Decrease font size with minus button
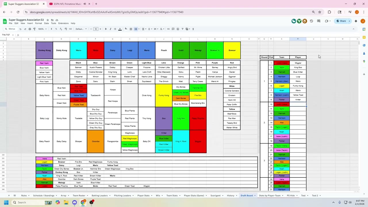Viewport: 368px width, 207px height. pos(91,29)
